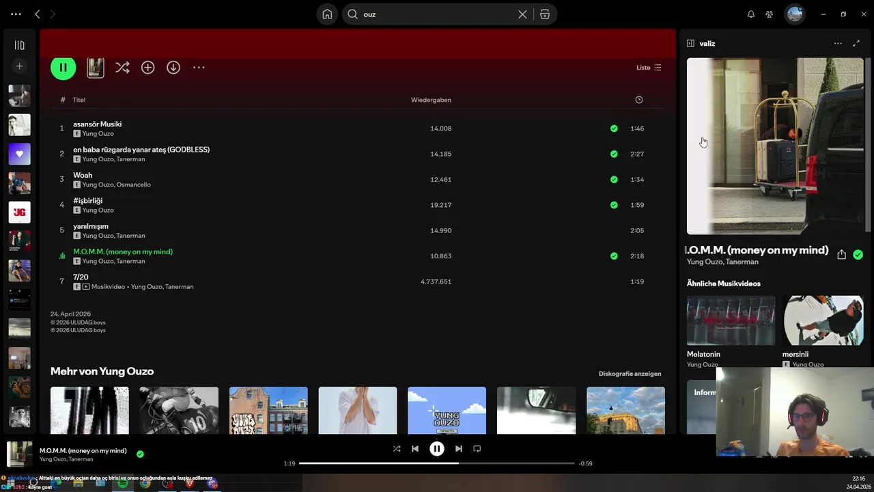Toggle saved checkmark for Woah

(x=614, y=179)
